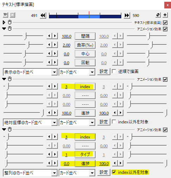Click 設定 button beside 逆順で描画
Viewport: 171px width, 178px height.
[104, 72]
